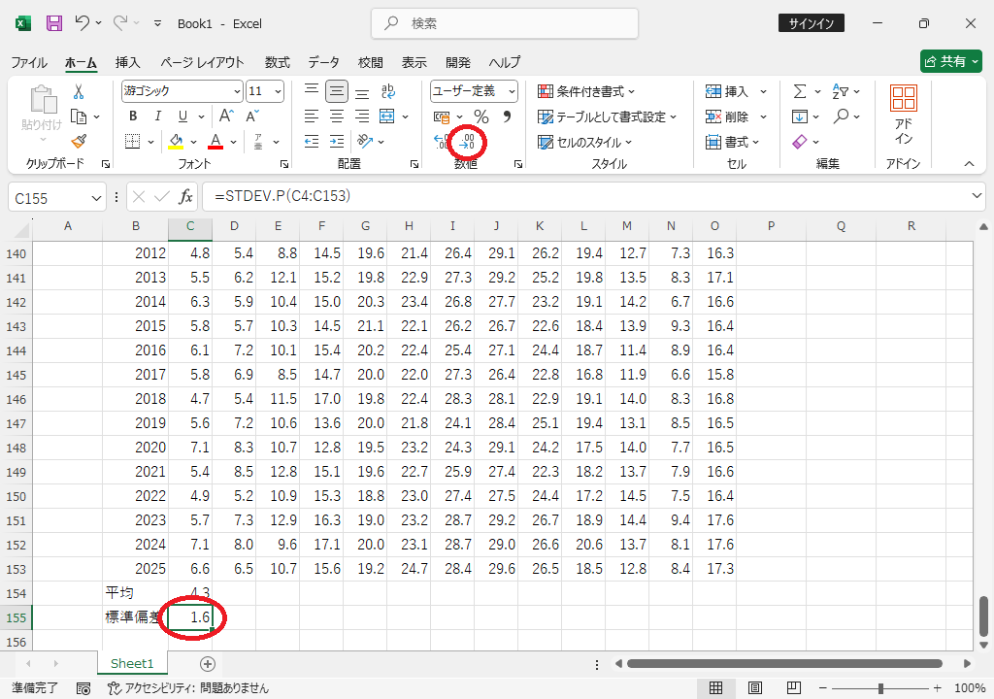This screenshot has height=699, width=994.
Task: Click the merge and center icon
Action: [x=386, y=116]
